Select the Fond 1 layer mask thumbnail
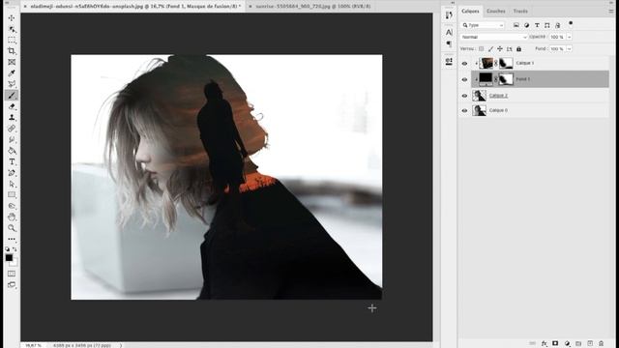 coord(506,79)
